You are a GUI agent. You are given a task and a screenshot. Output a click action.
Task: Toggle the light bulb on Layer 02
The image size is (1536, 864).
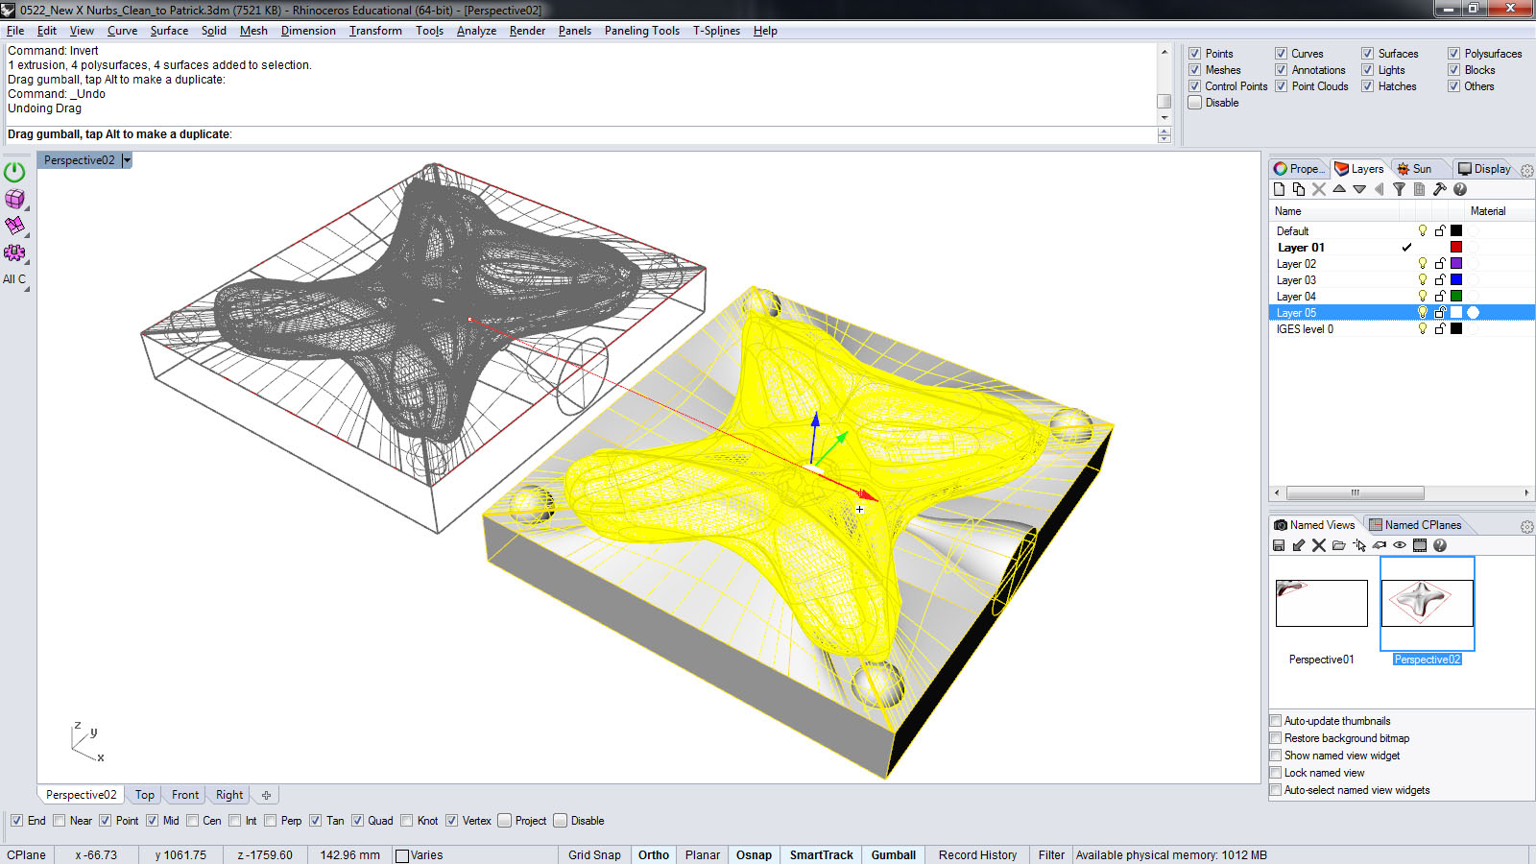click(1423, 264)
